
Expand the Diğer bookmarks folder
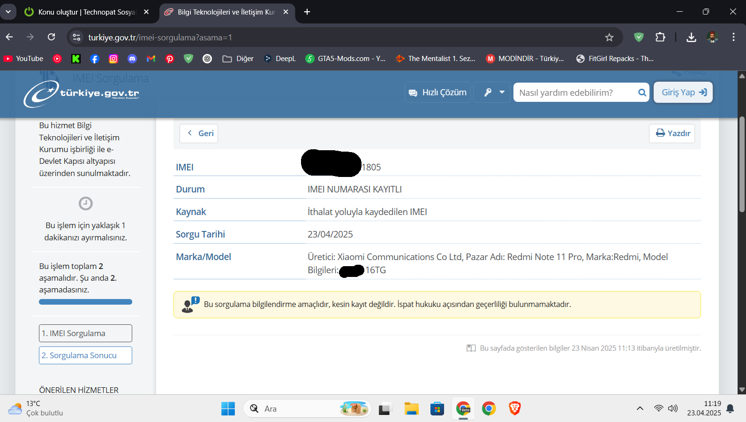point(238,59)
